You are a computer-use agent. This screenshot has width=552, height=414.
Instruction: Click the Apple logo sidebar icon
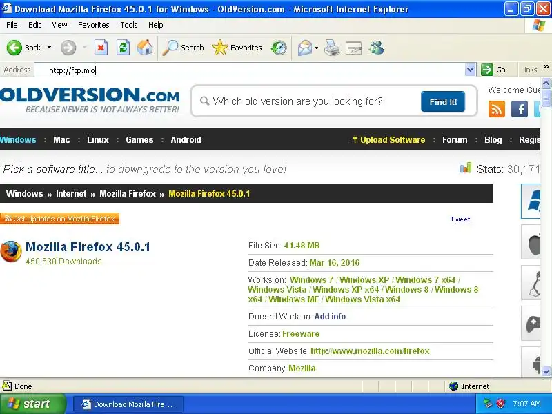(531, 242)
